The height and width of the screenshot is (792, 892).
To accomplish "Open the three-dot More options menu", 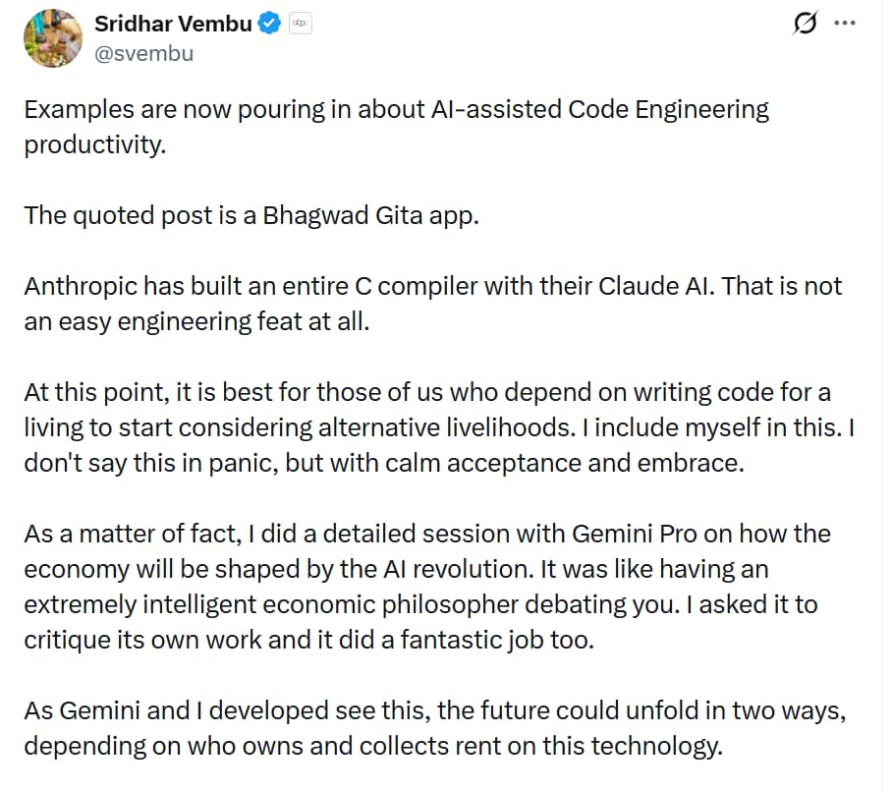I will [844, 26].
